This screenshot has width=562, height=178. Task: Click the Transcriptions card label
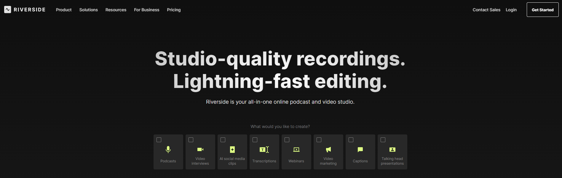tap(264, 161)
